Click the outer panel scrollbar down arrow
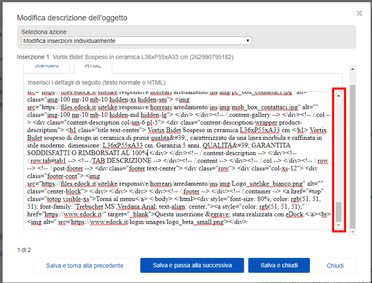The height and width of the screenshot is (283, 372). pyautogui.click(x=352, y=233)
